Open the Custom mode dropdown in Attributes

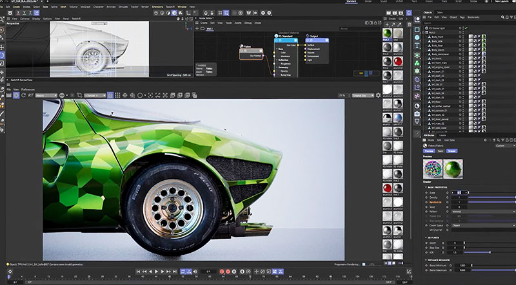(x=506, y=145)
